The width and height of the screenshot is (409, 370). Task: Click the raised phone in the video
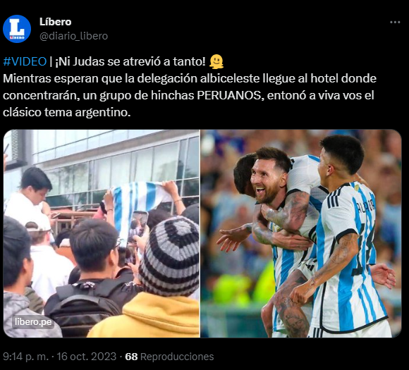click(136, 235)
